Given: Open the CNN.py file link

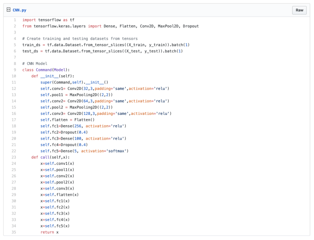Looking at the screenshot, I should [20, 10].
